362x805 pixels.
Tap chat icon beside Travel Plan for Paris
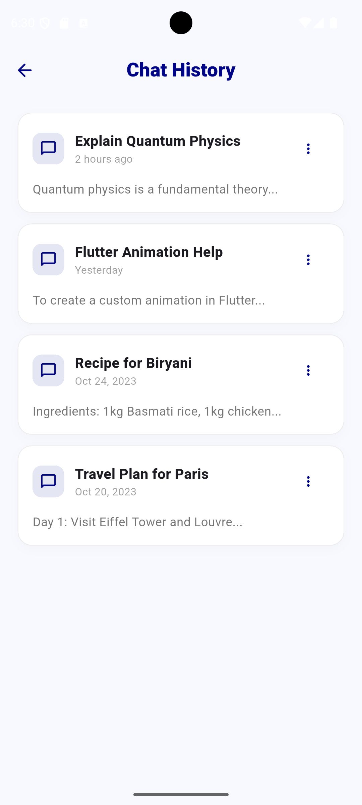pyautogui.click(x=48, y=481)
